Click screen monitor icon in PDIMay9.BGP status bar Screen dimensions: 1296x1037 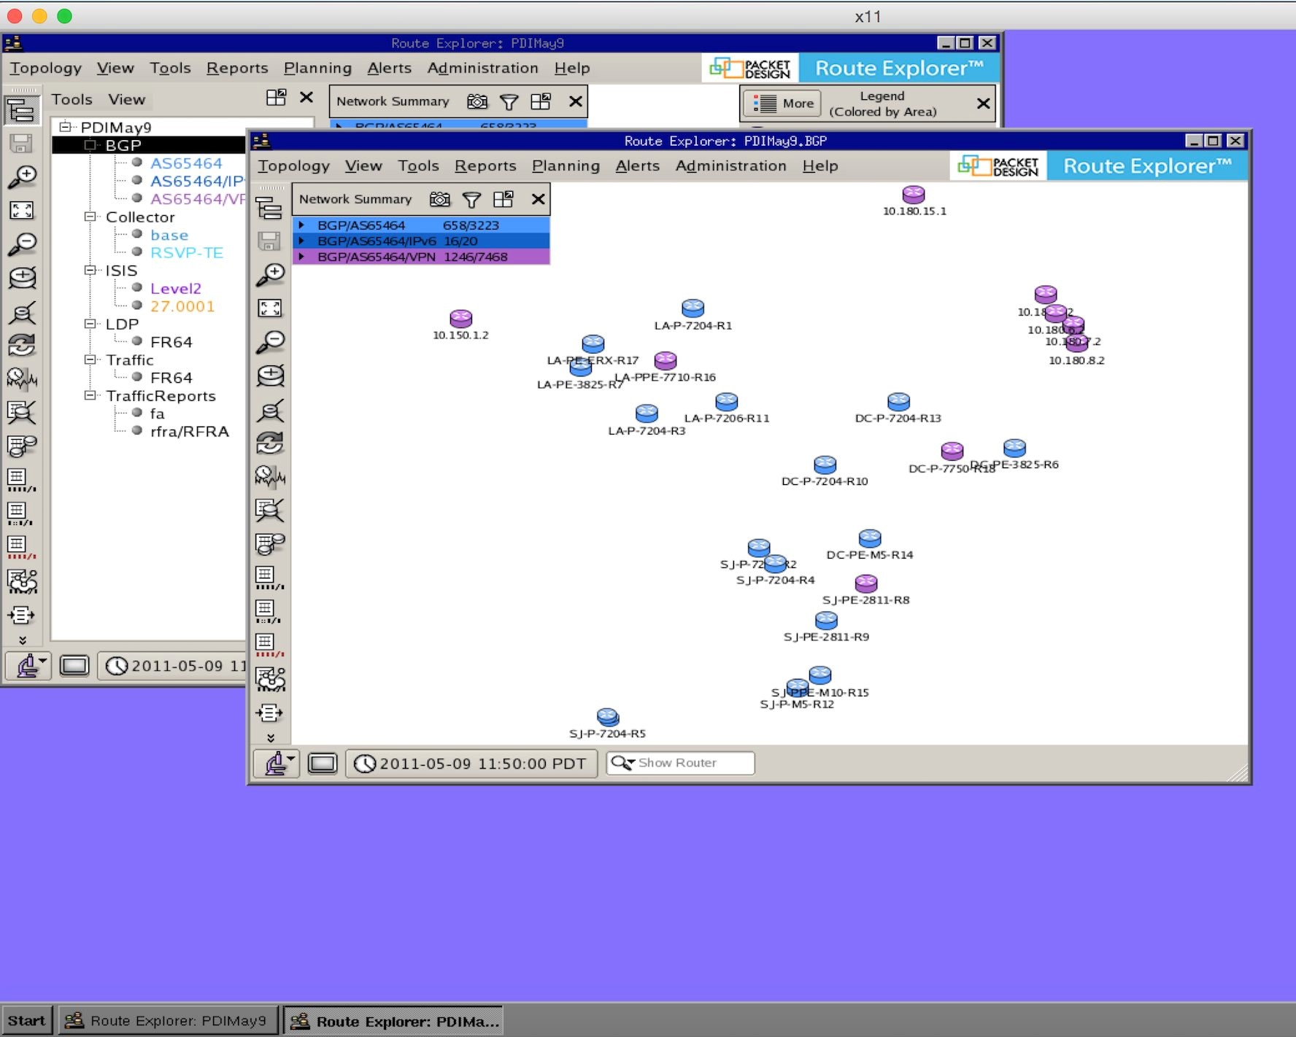[323, 764]
